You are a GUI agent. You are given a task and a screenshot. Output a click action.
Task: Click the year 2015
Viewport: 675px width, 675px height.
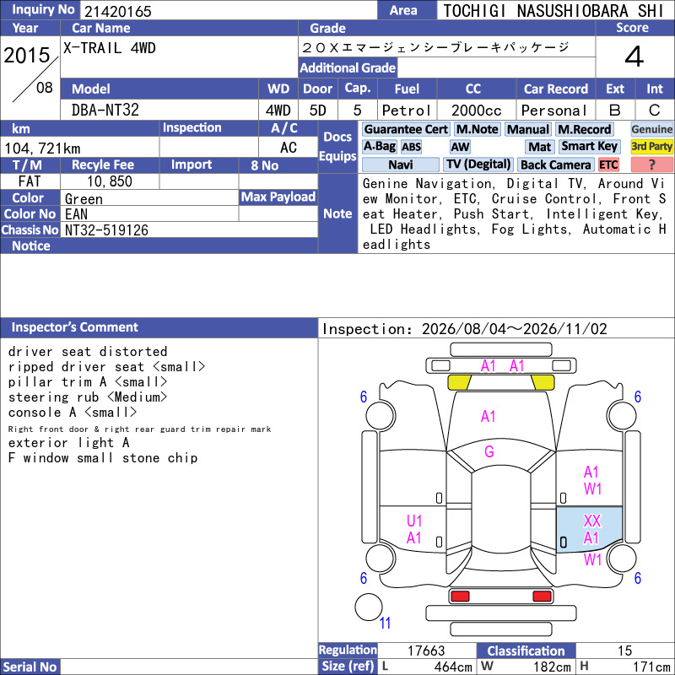coord(27,55)
